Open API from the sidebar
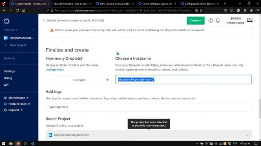 [x=6, y=85]
